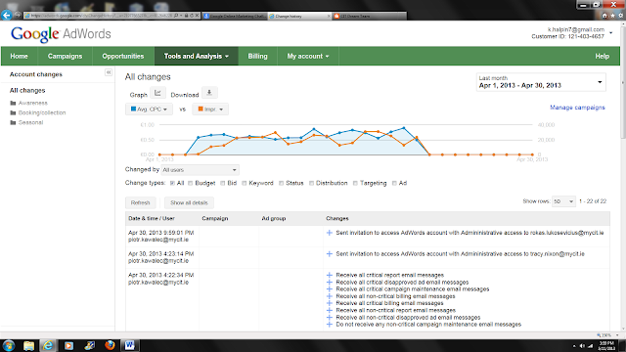Open Windows Media Player from taskbar
This screenshot has width=626, height=352.
click(x=68, y=345)
